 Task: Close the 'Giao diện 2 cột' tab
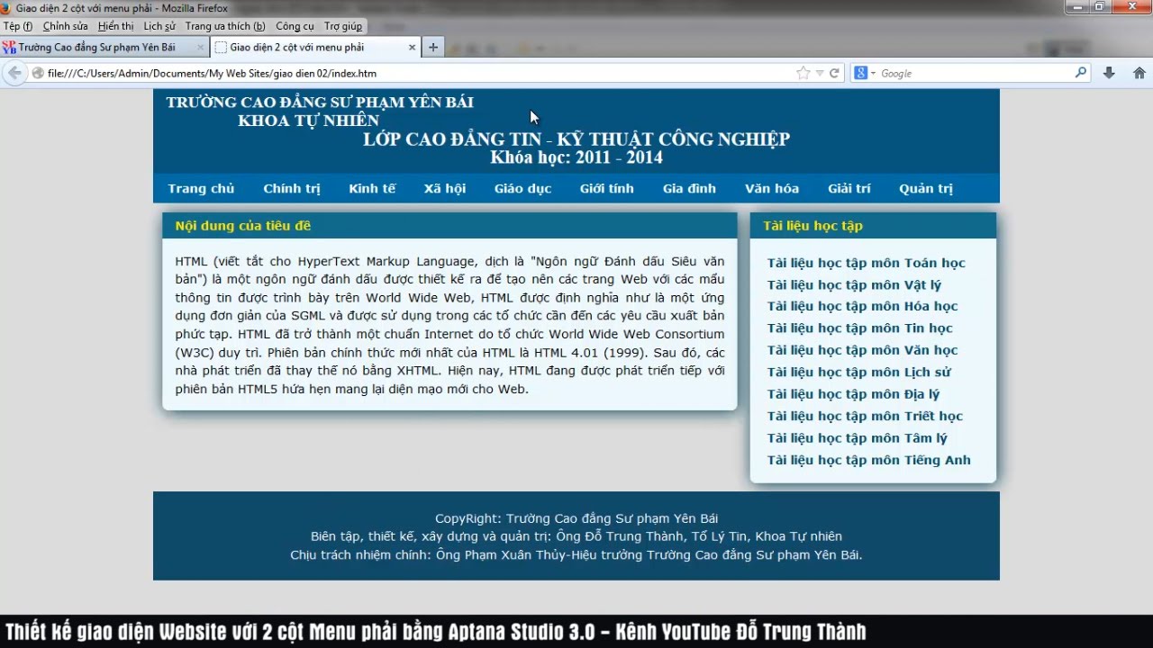413,47
